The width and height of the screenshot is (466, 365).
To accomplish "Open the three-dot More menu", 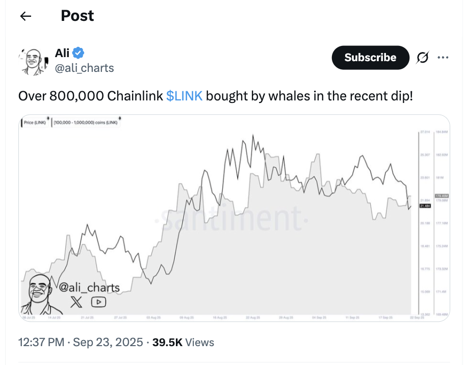I will click(443, 58).
